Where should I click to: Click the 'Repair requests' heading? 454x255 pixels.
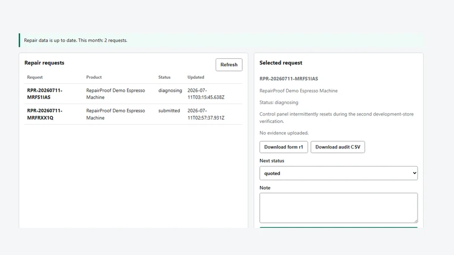[x=44, y=63]
